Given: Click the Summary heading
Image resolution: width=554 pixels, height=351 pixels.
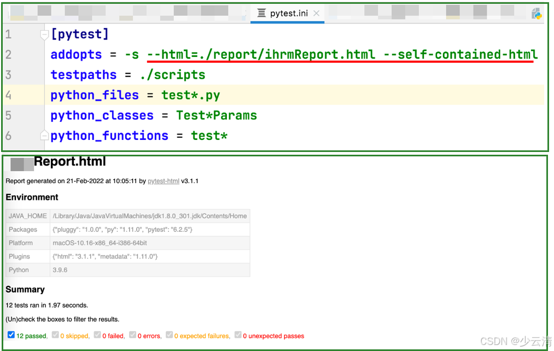Looking at the screenshot, I should tap(25, 290).
